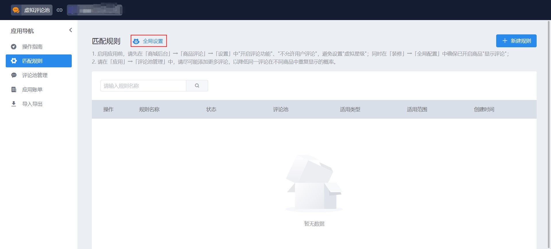This screenshot has width=551, height=249.
Task: Click the 评论池管理 chat bubble icon
Action: click(x=13, y=75)
